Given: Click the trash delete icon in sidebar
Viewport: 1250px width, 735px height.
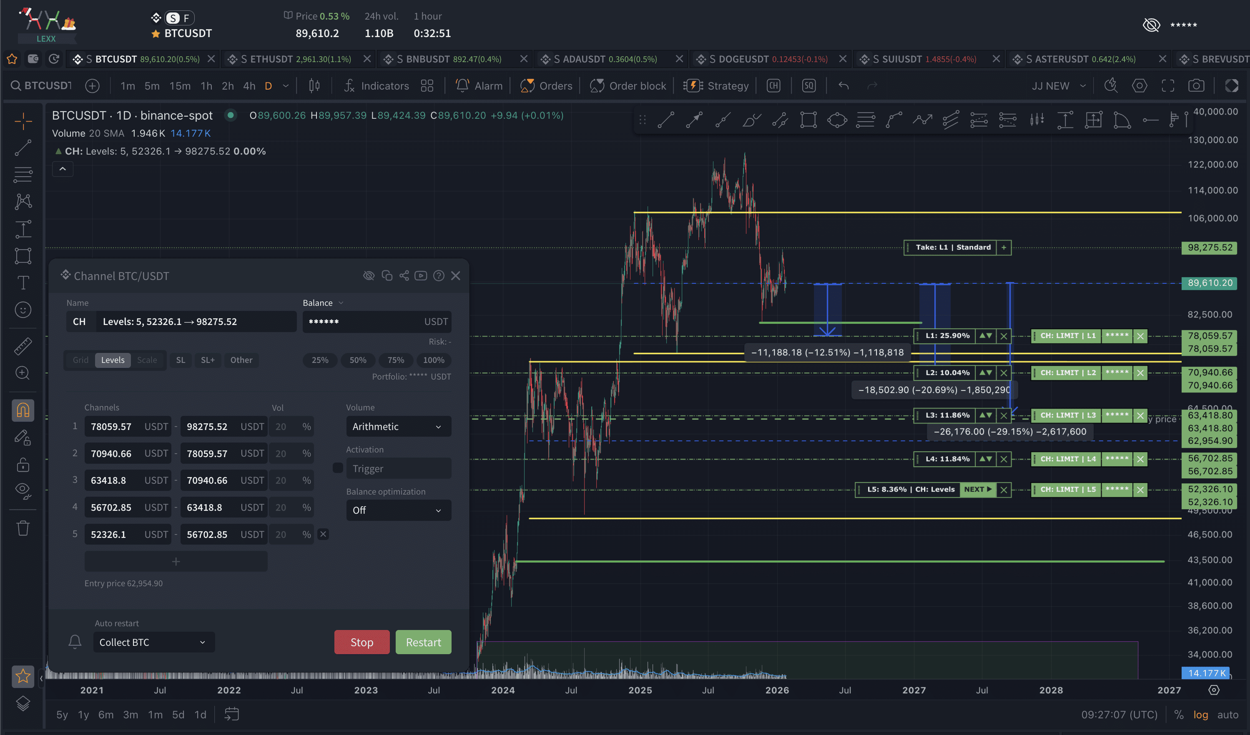Looking at the screenshot, I should point(23,528).
